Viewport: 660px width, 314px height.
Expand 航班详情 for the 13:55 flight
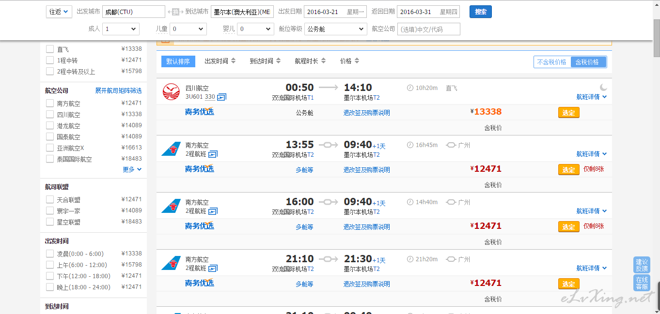click(592, 154)
